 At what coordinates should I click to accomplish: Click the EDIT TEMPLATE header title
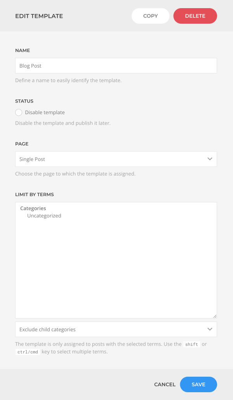tap(39, 16)
